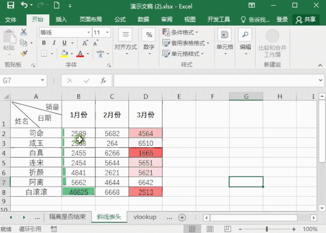Viewport: 326px width, 233px height.
Task: Select the Format Painter brush icon
Action: (24, 54)
